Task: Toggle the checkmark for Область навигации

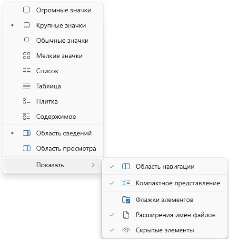Action: [x=112, y=166]
